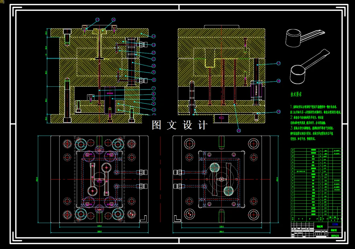The image size is (355, 249).
Task: Click technical requirement note number 1
Action: [316, 109]
